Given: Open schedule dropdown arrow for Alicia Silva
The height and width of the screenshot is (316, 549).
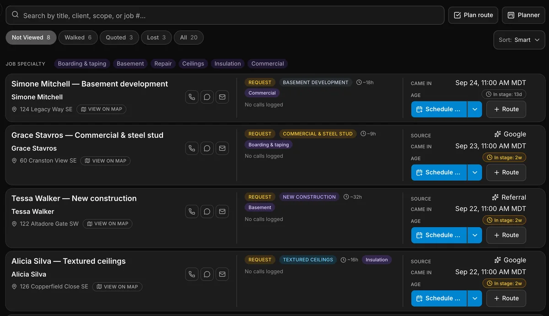Looking at the screenshot, I should 474,299.
